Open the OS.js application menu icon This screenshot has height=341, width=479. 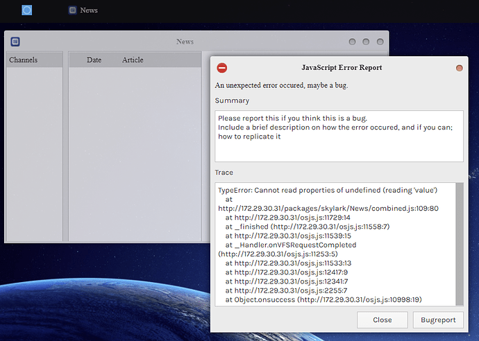tap(27, 10)
